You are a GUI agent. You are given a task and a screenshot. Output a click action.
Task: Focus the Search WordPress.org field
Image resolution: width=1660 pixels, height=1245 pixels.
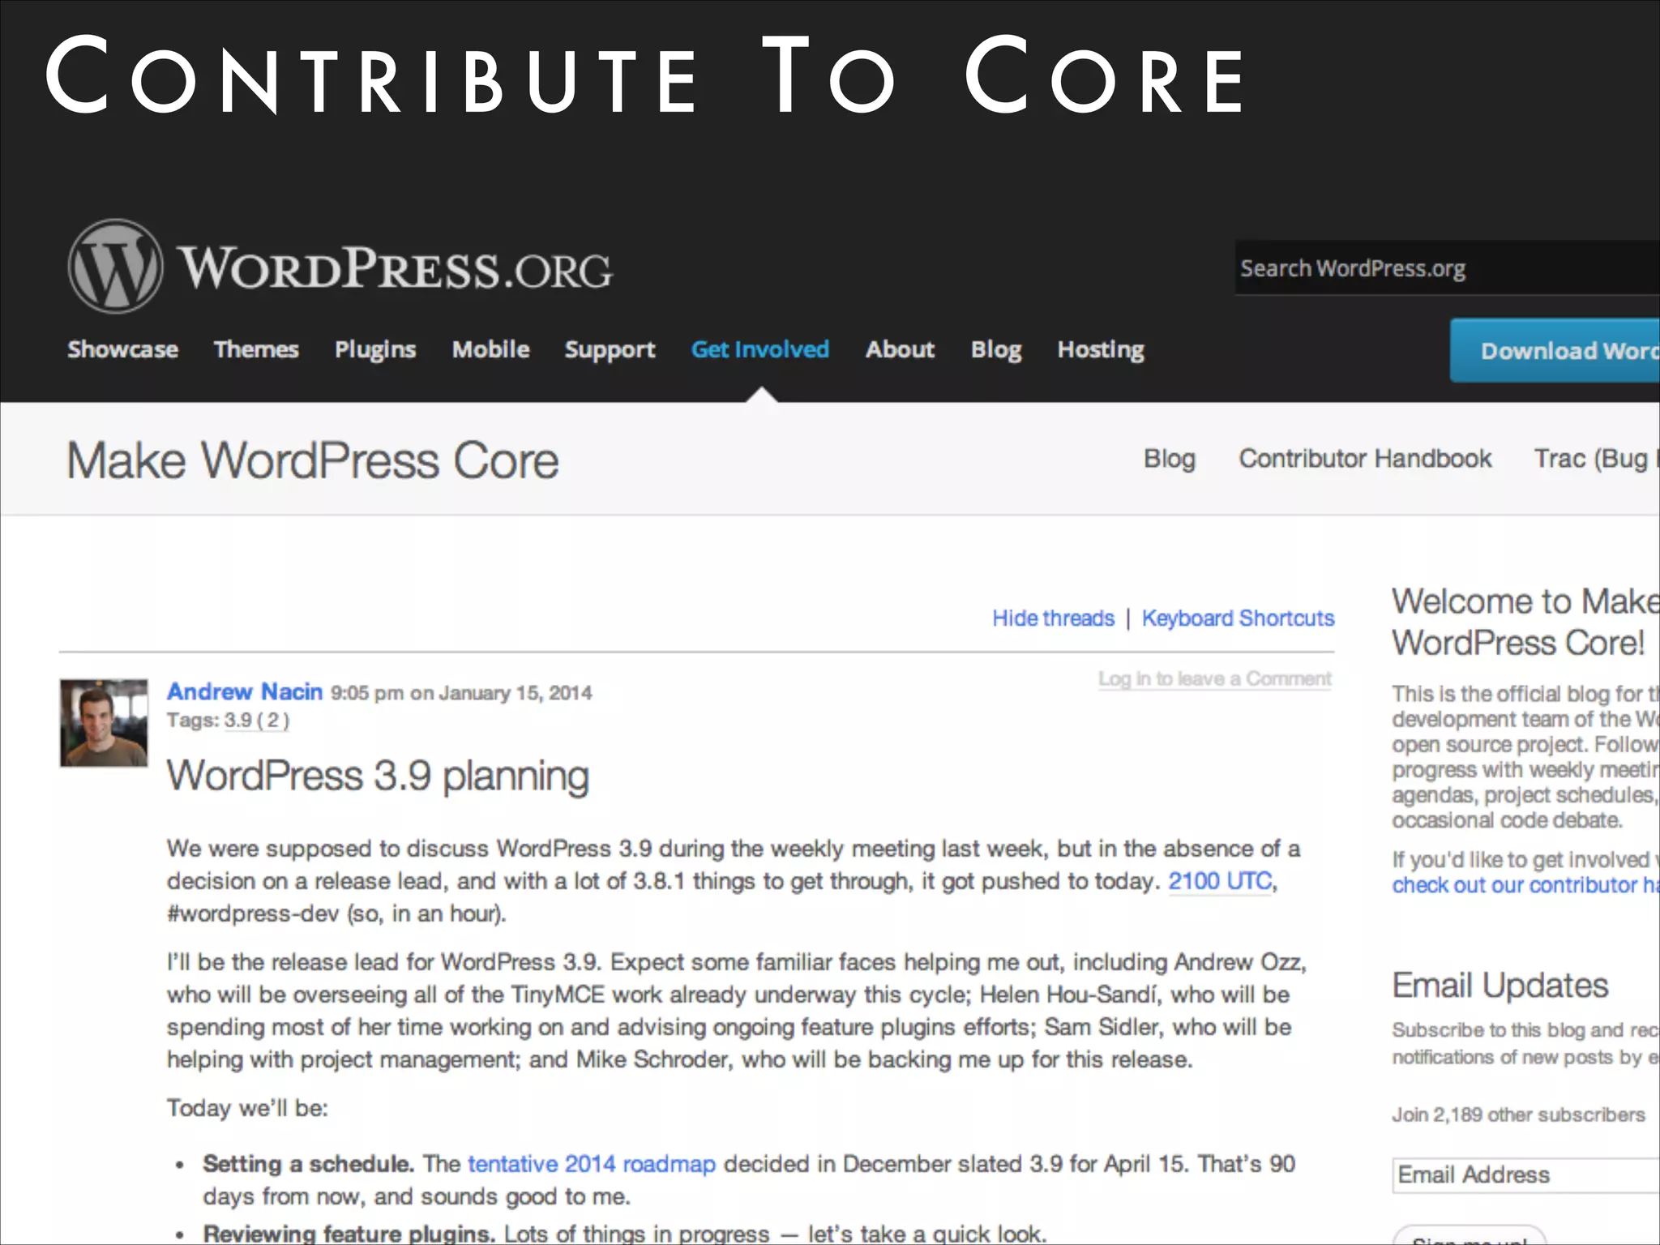1447,267
